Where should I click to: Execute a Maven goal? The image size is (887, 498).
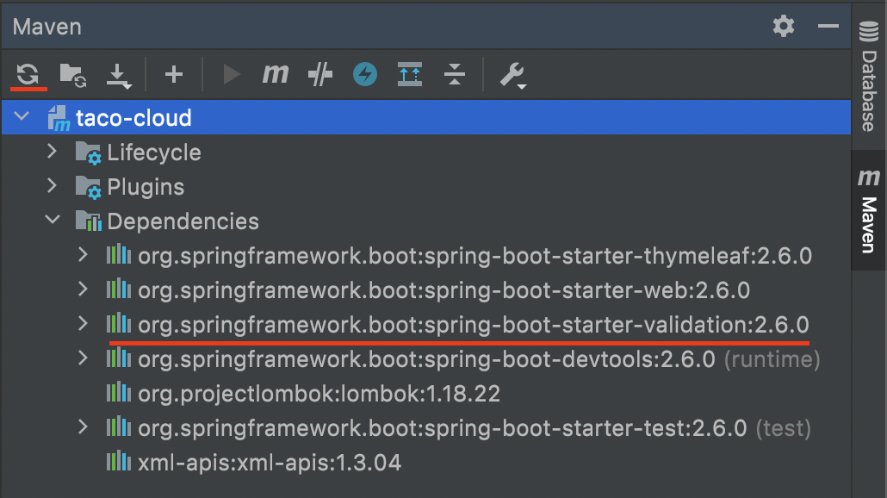[x=276, y=75]
